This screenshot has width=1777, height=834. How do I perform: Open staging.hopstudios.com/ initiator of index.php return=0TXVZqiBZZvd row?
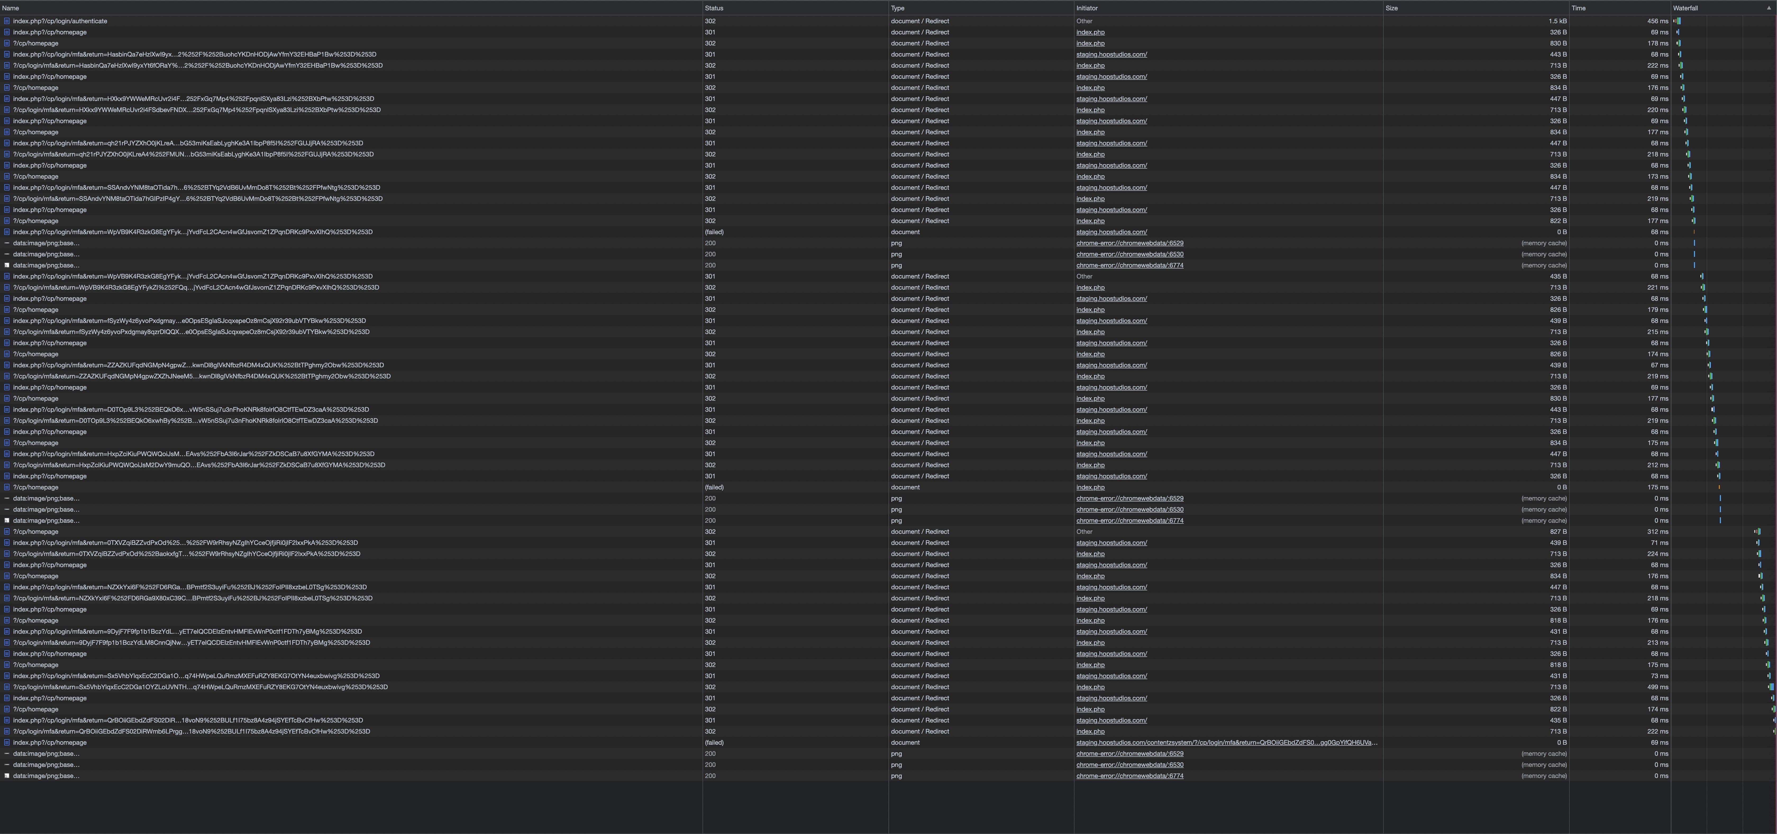click(x=1111, y=543)
